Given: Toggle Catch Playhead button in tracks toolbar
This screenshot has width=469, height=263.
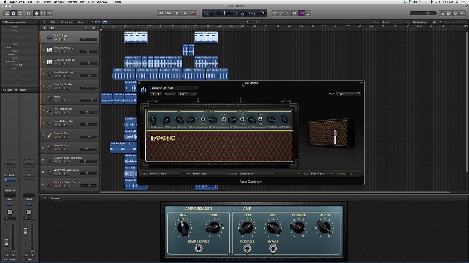Looking at the screenshot, I should coord(105,22).
